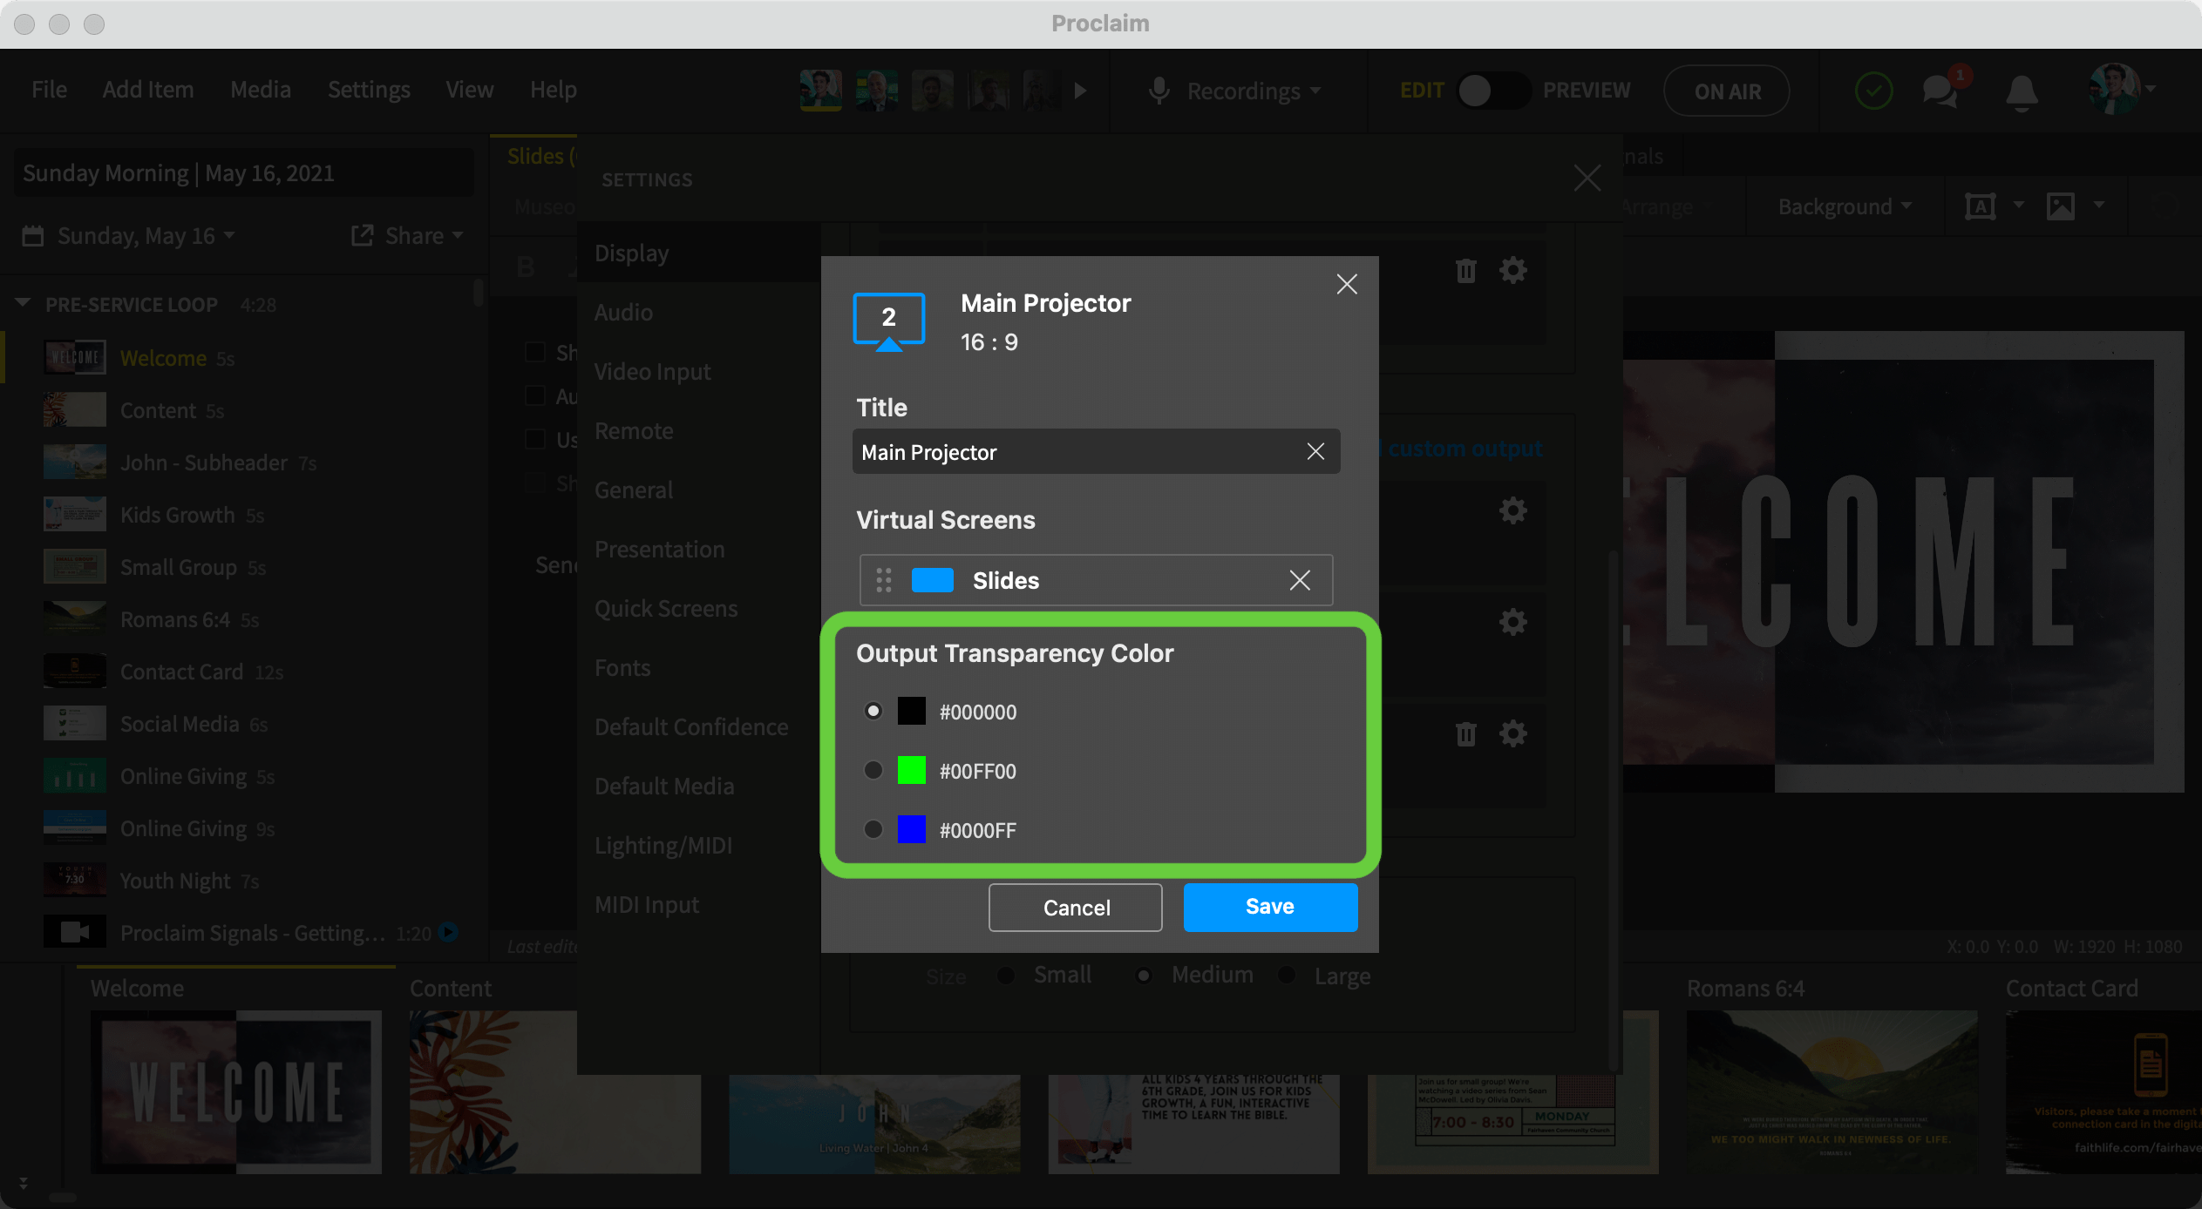Click the ON AIR broadcast icon
This screenshot has width=2202, height=1209.
[1729, 90]
